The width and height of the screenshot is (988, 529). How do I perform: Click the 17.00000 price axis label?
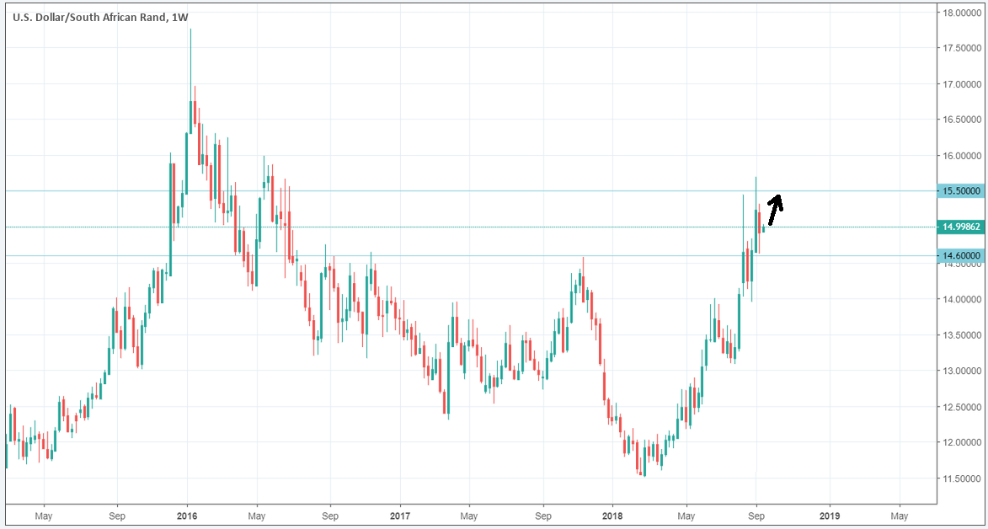click(962, 84)
